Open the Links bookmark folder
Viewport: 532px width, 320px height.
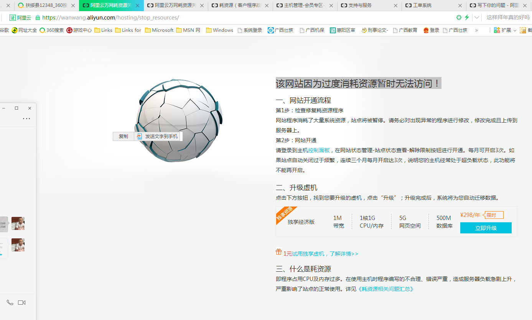[x=104, y=30]
